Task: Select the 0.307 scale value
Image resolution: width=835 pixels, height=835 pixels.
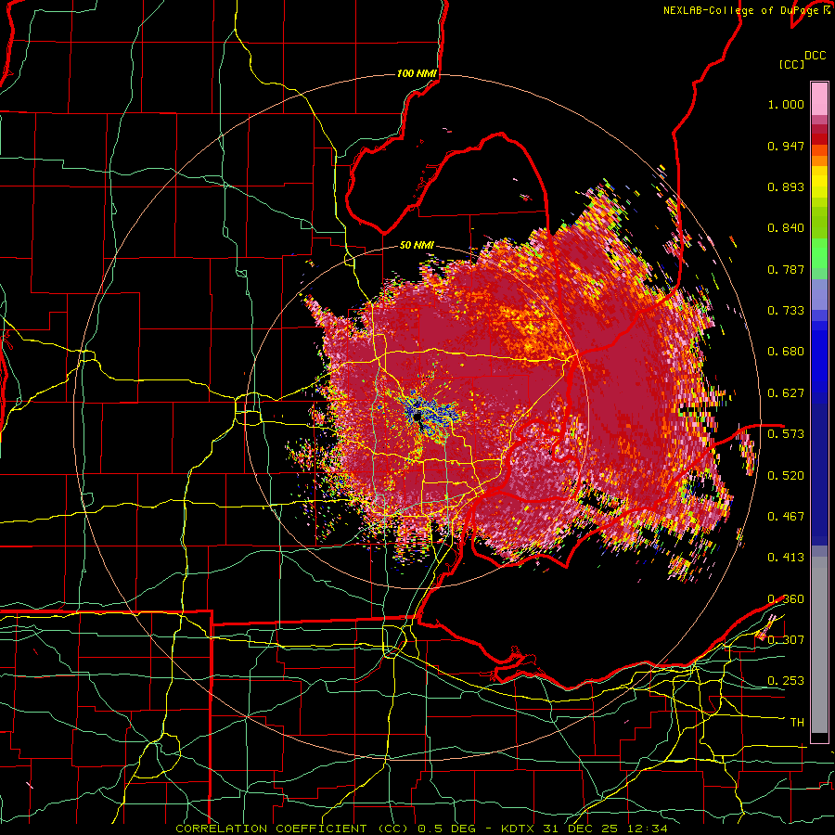Action: (x=786, y=640)
